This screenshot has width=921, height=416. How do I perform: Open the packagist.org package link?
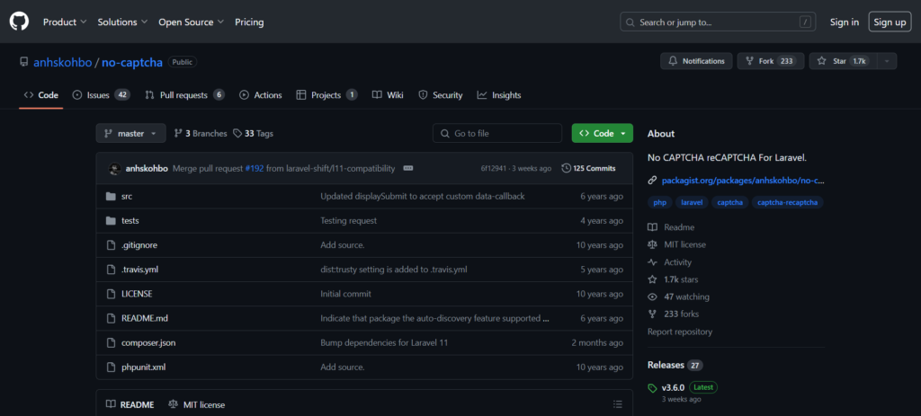pyautogui.click(x=743, y=181)
